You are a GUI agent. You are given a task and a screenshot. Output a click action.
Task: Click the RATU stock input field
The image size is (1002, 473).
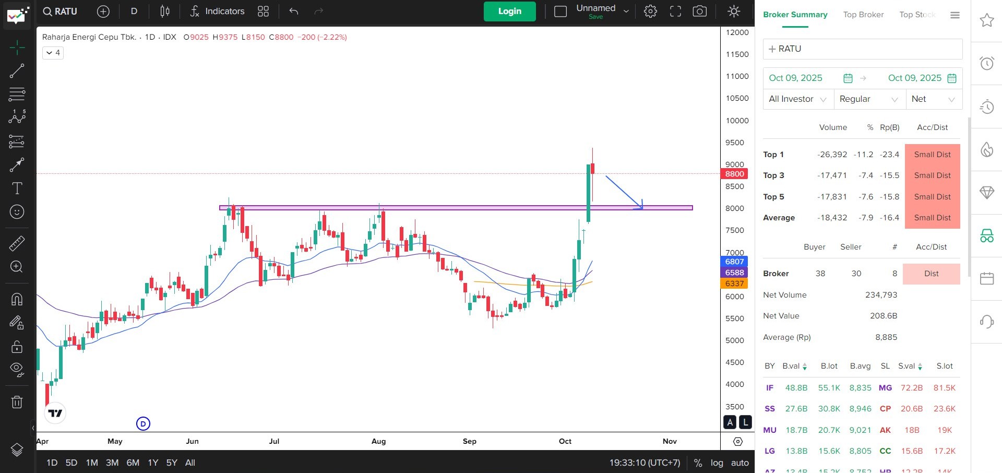click(862, 49)
